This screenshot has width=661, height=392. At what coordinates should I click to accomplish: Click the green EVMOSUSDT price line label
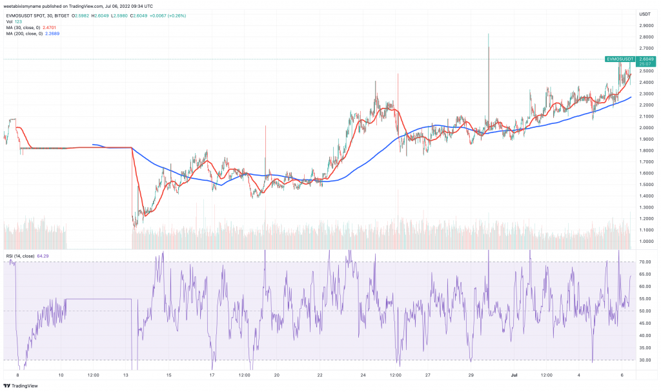point(620,59)
